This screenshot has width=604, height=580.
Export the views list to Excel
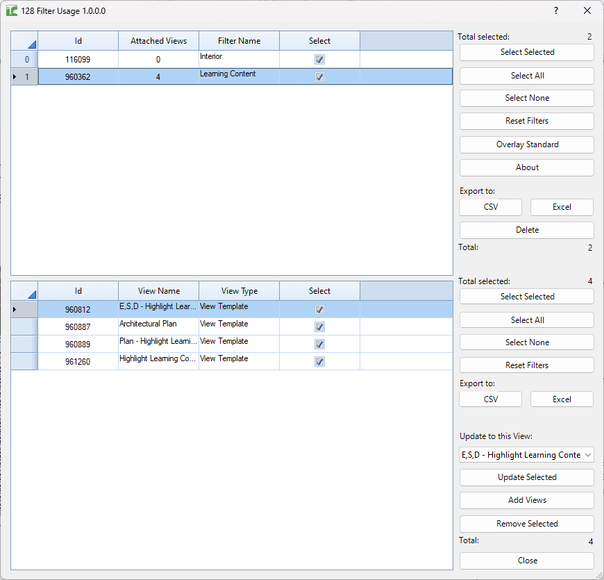[562, 399]
